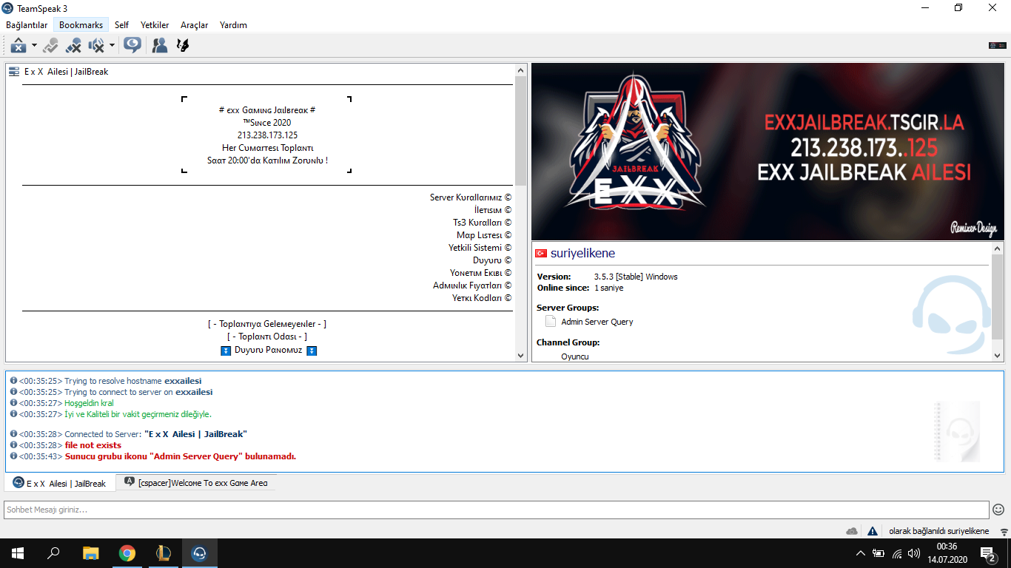Image resolution: width=1011 pixels, height=568 pixels.
Task: Click the blue arrow icon left of Duyuru Panomuz
Action: coord(226,351)
